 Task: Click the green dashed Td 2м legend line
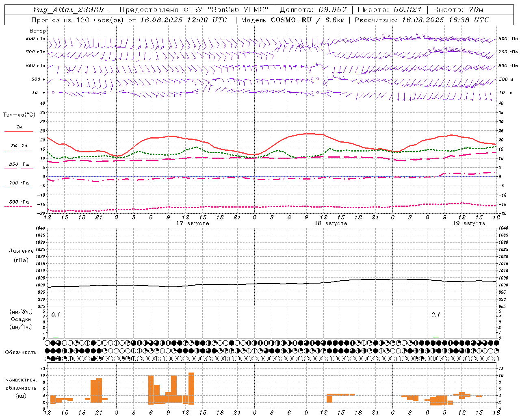18,150
